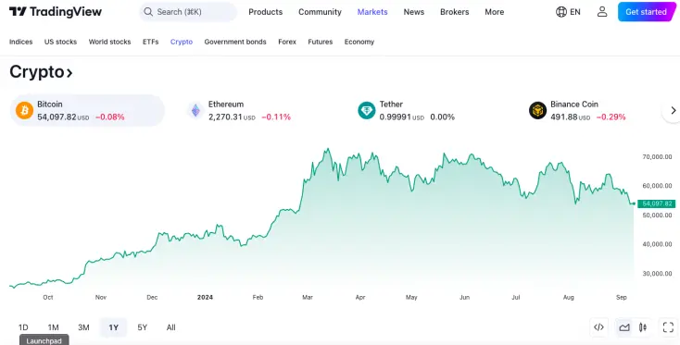The width and height of the screenshot is (680, 345).
Task: Select the 1D time range
Action: (x=23, y=327)
